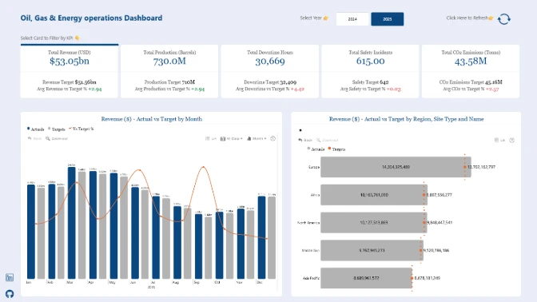Click the Europe revenue bar
The image size is (537, 302).
tap(396, 167)
